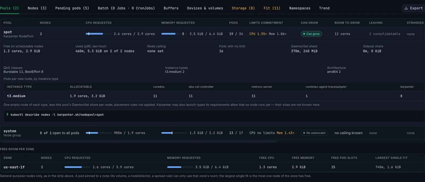Image resolution: width=425 pixels, height=182 pixels.
Task: Open the Batch Jobs and CronJobs tab
Action: [126, 8]
